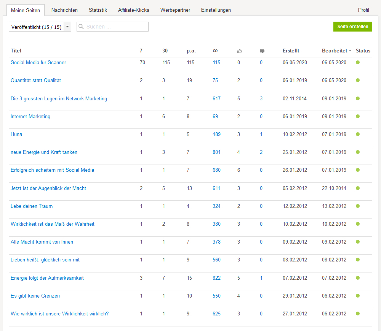
Task: Click the infinity total views column header
Action: tap(215, 51)
